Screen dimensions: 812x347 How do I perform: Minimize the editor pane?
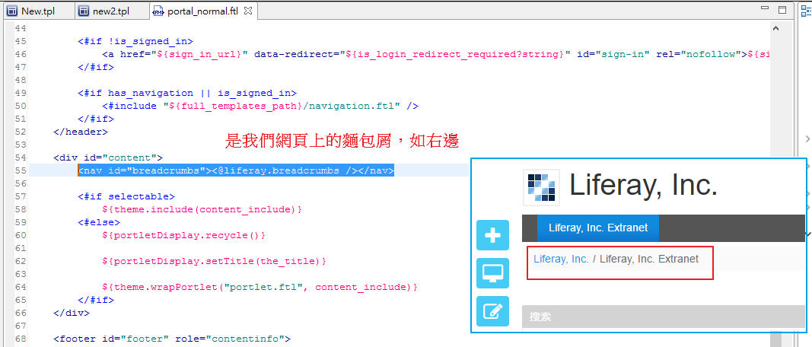coord(765,8)
